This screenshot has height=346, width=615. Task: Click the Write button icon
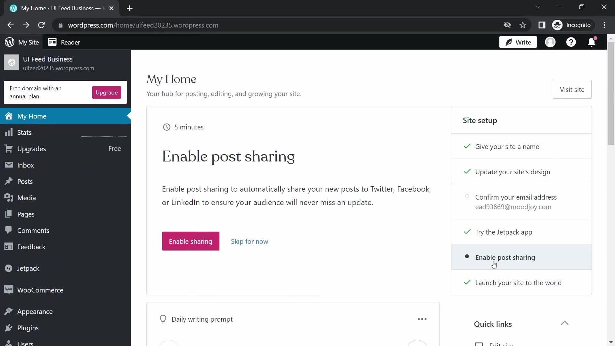509,42
